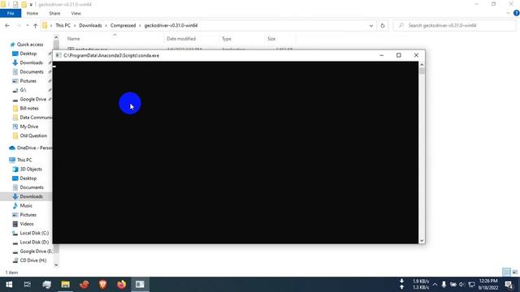The image size is (520, 292).
Task: Open the highlighted Downloads under This PC
Action: click(31, 196)
